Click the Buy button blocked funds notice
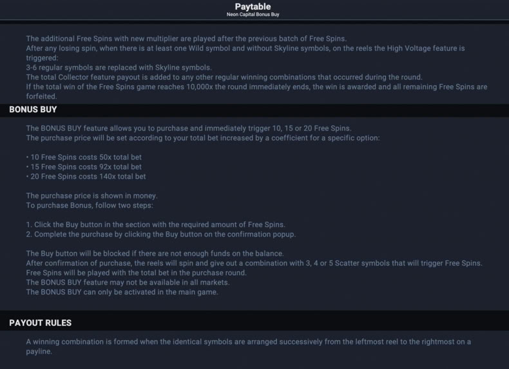The width and height of the screenshot is (509, 369). coord(155,254)
